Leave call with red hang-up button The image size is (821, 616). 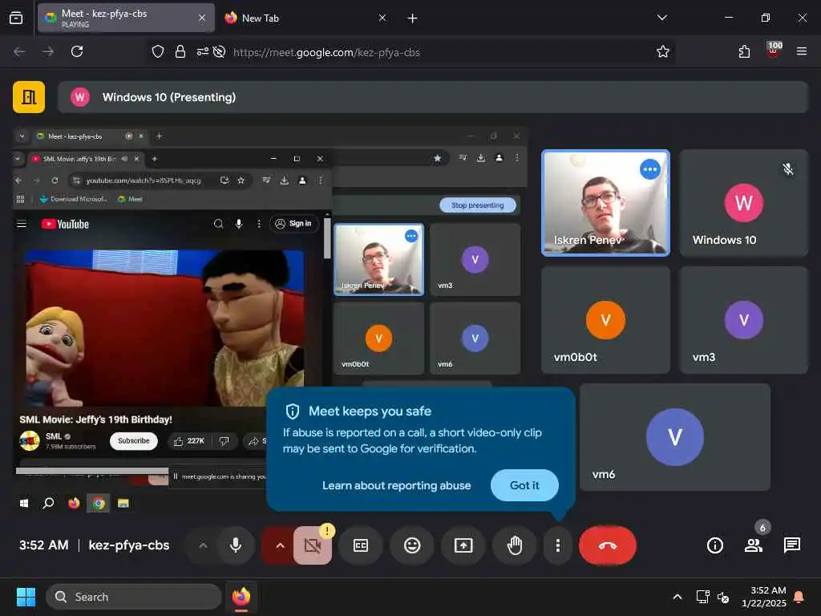coord(608,545)
